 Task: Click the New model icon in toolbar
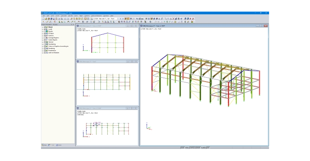click(43, 19)
